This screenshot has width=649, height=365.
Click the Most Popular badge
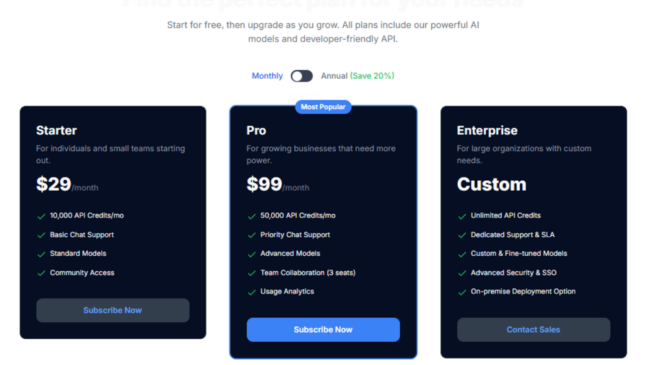323,107
